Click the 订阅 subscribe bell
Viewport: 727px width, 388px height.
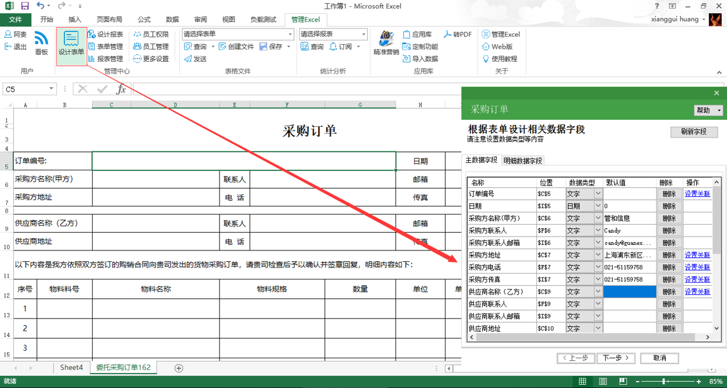pyautogui.click(x=341, y=46)
